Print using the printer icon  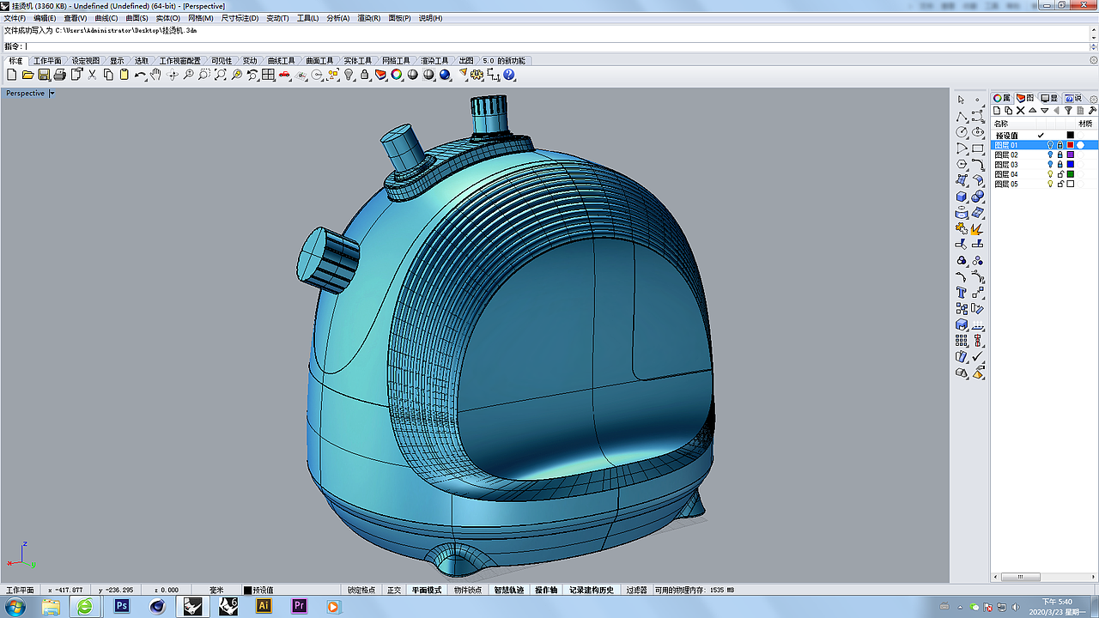[59, 75]
